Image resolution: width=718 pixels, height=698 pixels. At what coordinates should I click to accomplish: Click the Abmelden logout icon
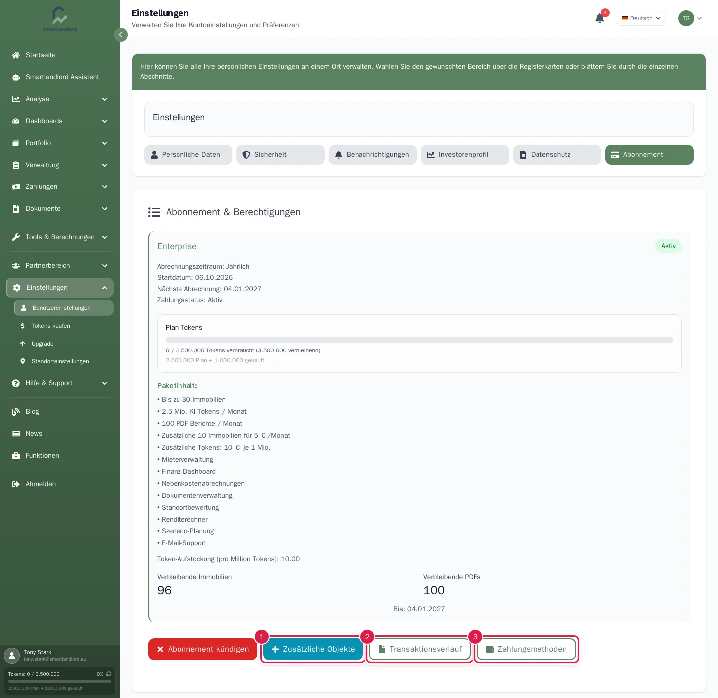[16, 484]
